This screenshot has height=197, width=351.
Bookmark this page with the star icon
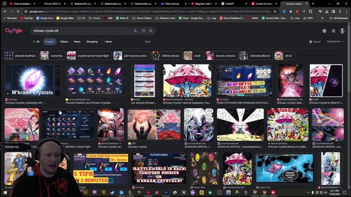coord(275,11)
